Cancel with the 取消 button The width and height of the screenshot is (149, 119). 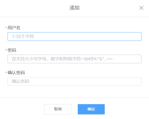[x=58, y=109]
